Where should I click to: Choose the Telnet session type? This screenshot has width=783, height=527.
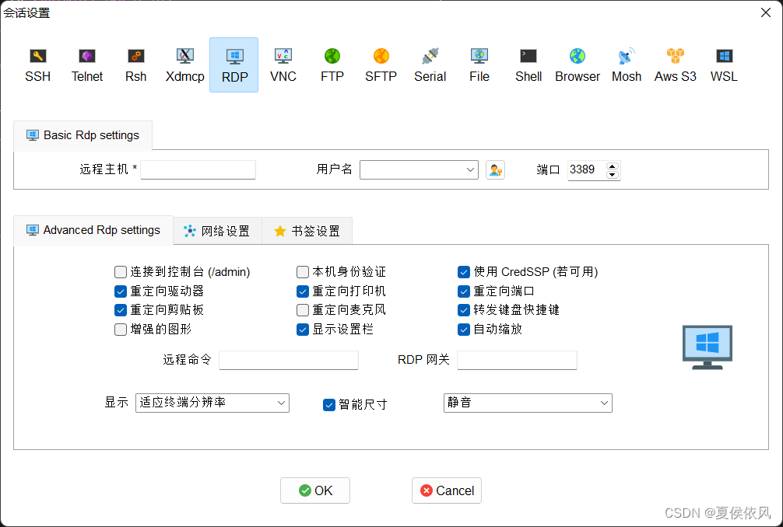point(87,65)
